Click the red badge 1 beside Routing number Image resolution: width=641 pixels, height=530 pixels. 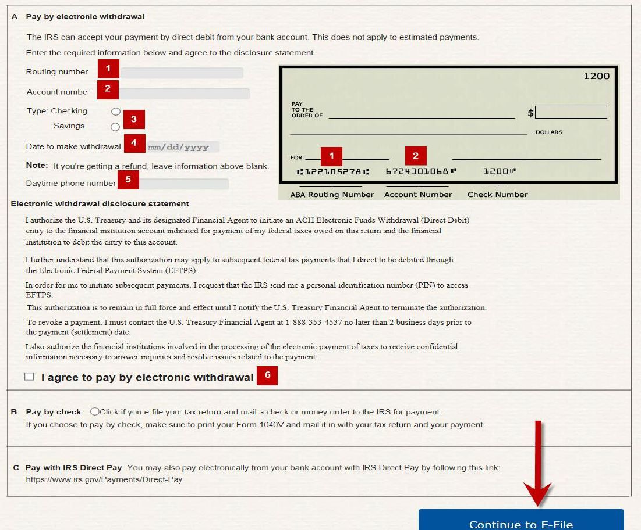[x=108, y=68]
